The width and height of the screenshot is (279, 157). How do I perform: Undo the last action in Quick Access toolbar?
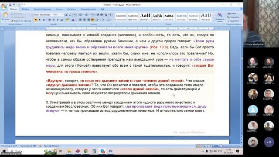click(14, 5)
